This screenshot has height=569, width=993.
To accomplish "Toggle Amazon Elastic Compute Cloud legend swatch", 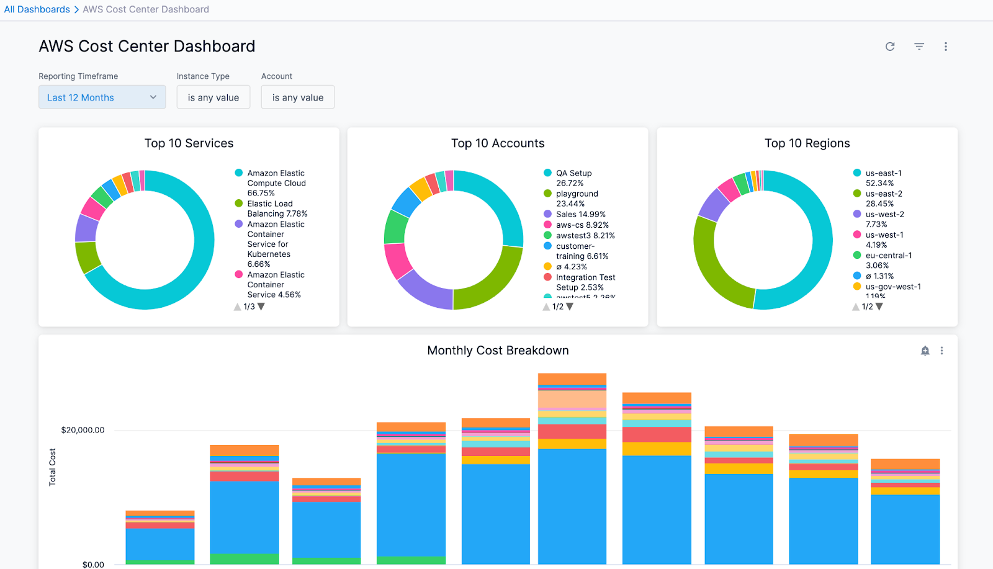I will [239, 173].
